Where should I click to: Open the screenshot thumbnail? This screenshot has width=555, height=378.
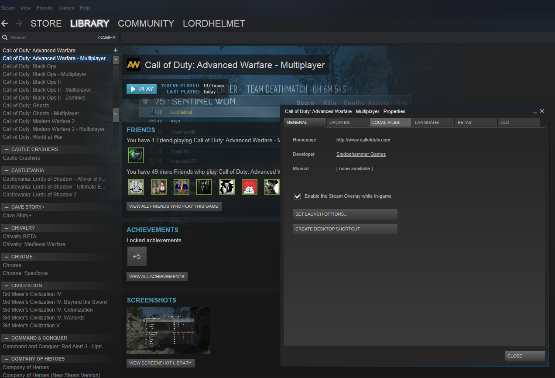(x=168, y=331)
